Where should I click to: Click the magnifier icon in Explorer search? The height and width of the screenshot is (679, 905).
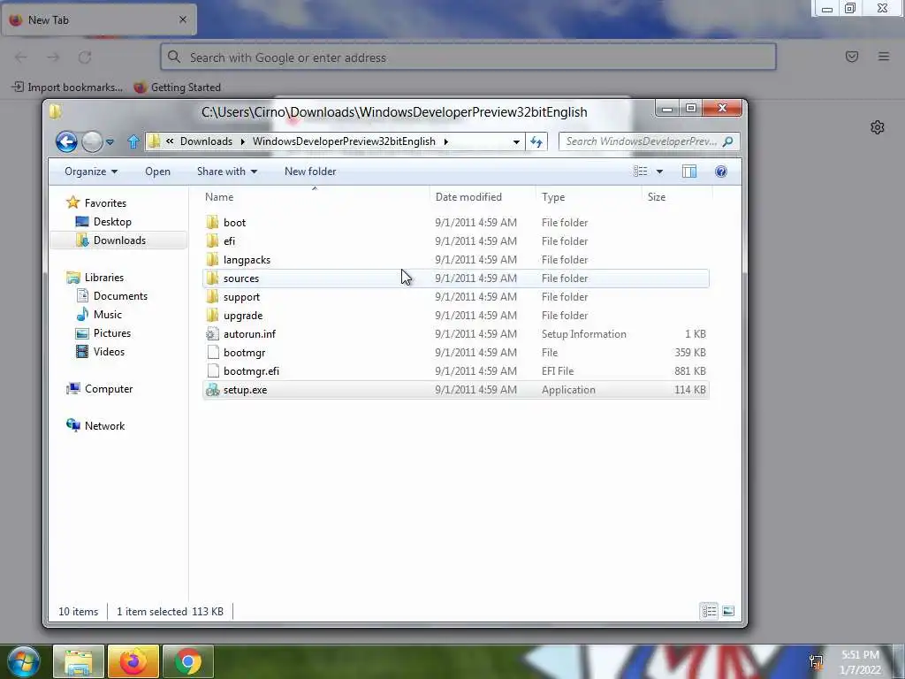pos(728,141)
